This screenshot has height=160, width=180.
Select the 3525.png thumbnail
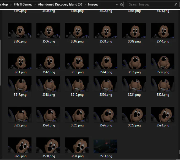pyautogui.click(x=77, y=114)
